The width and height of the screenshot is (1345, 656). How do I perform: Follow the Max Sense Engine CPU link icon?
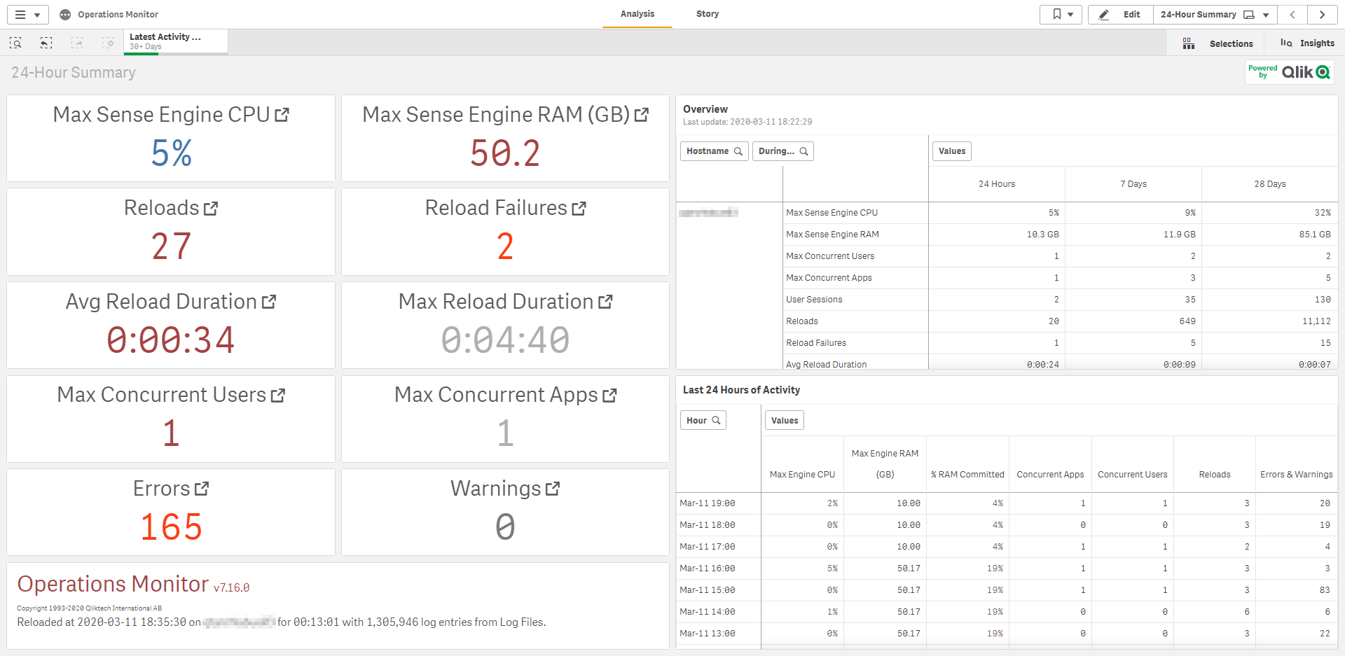(x=282, y=115)
